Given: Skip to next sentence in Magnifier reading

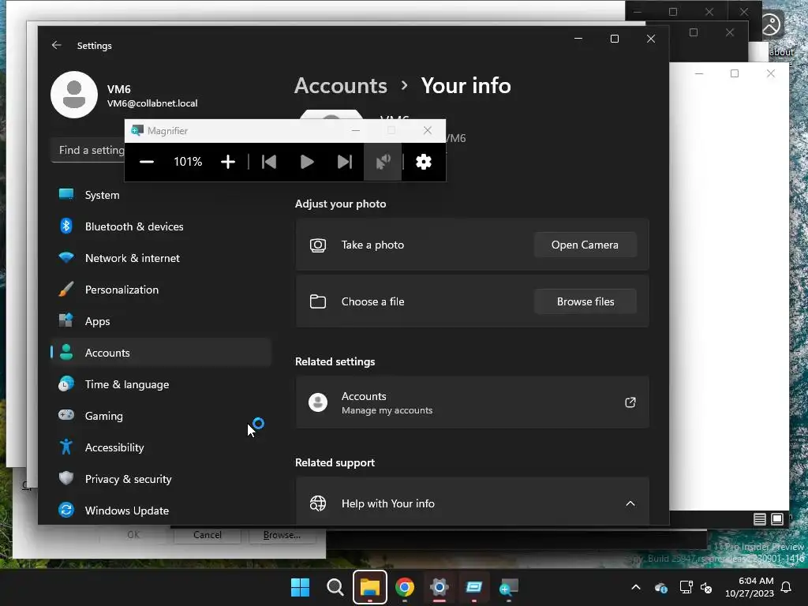Looking at the screenshot, I should [x=344, y=162].
